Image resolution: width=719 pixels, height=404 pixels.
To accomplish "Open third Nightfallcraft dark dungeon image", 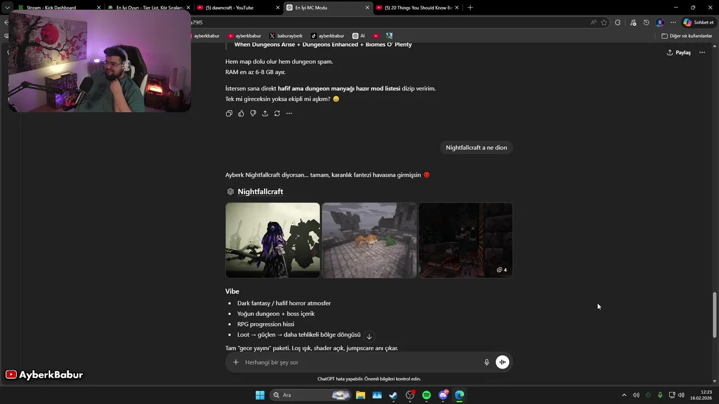I will click(466, 240).
